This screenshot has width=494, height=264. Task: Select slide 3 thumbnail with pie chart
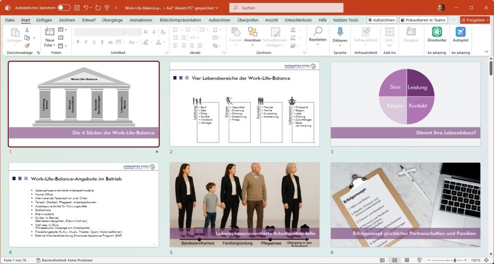pos(405,103)
